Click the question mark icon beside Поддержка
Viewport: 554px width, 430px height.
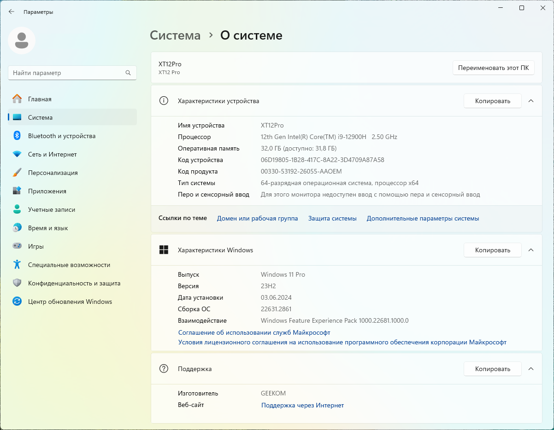tap(164, 369)
